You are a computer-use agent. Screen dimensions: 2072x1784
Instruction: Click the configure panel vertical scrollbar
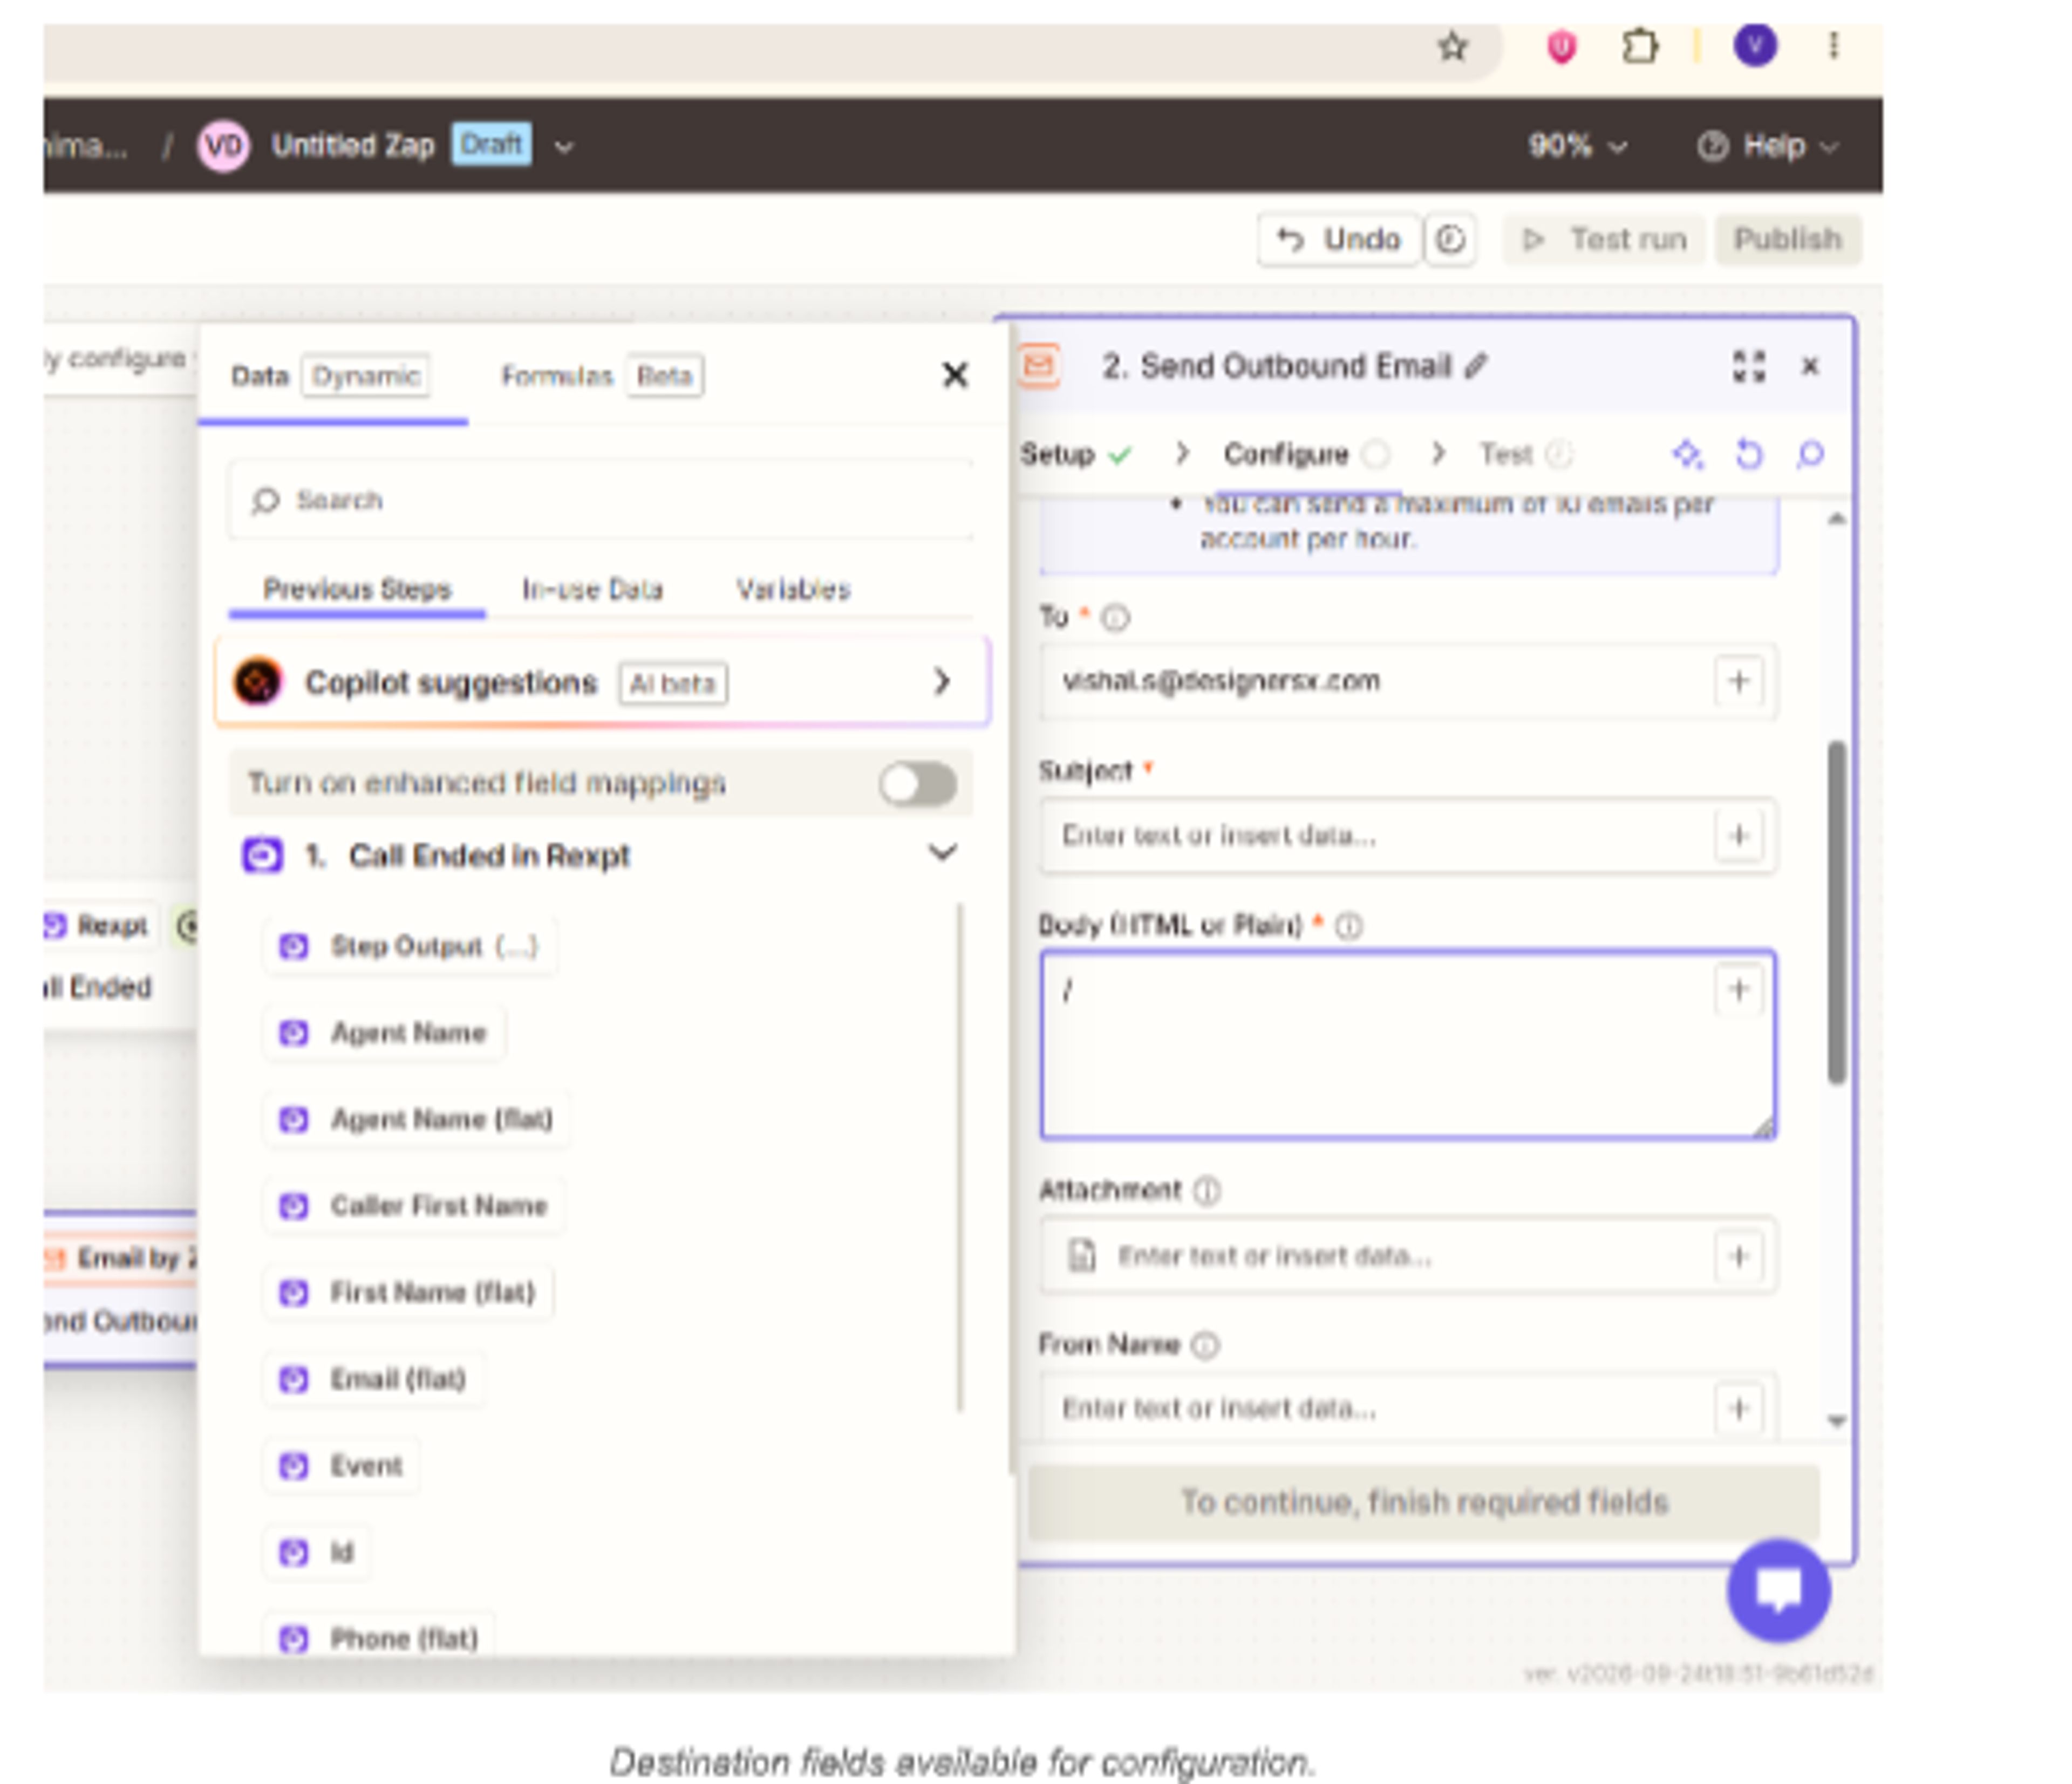click(x=1837, y=912)
